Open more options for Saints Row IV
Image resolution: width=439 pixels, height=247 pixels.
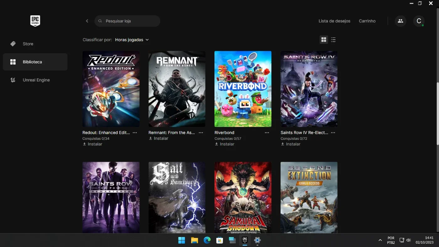click(333, 133)
